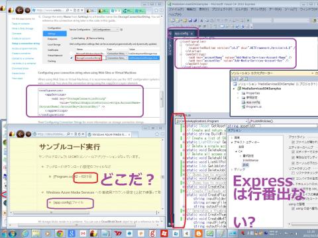Stop page loading in the top IE window
The height and width of the screenshot is (238, 318).
(x=82, y=10)
